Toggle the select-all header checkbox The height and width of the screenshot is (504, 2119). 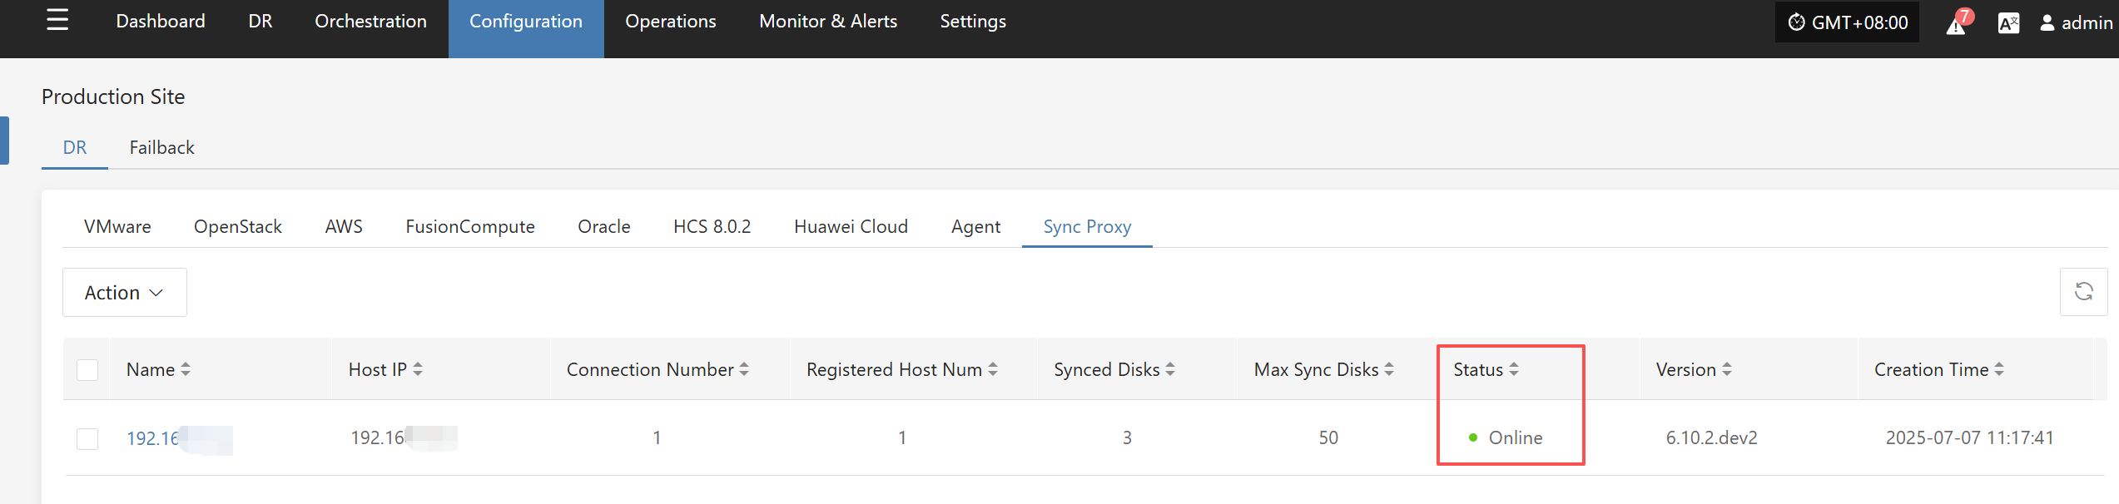87,369
